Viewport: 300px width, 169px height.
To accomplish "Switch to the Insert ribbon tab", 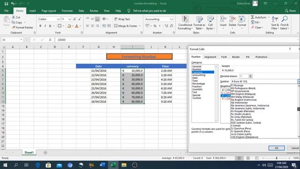I will 32,11.
